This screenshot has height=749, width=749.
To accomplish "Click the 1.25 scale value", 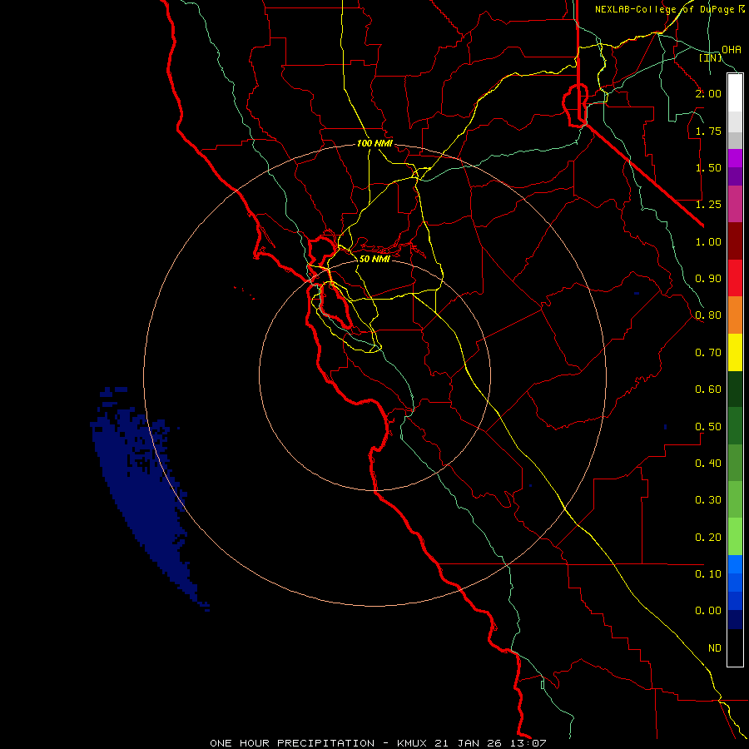I will coord(708,205).
